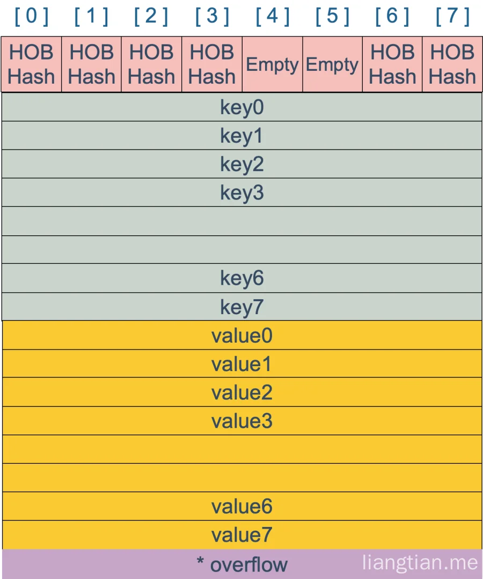This screenshot has height=579, width=483.
Task: Select the key6 row
Action: coord(242,278)
